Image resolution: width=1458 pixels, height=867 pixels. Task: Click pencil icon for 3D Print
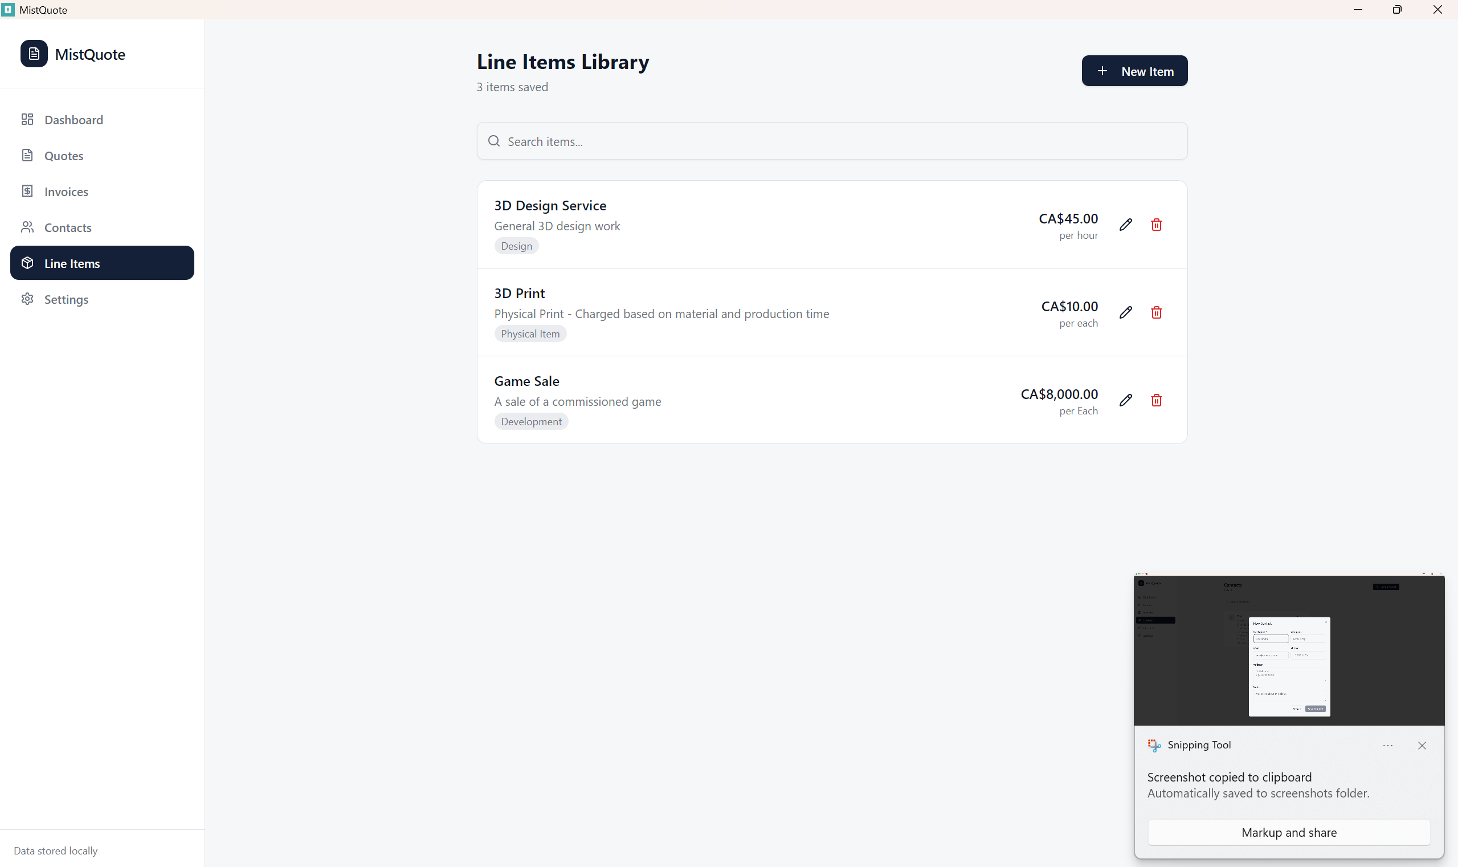pyautogui.click(x=1125, y=312)
